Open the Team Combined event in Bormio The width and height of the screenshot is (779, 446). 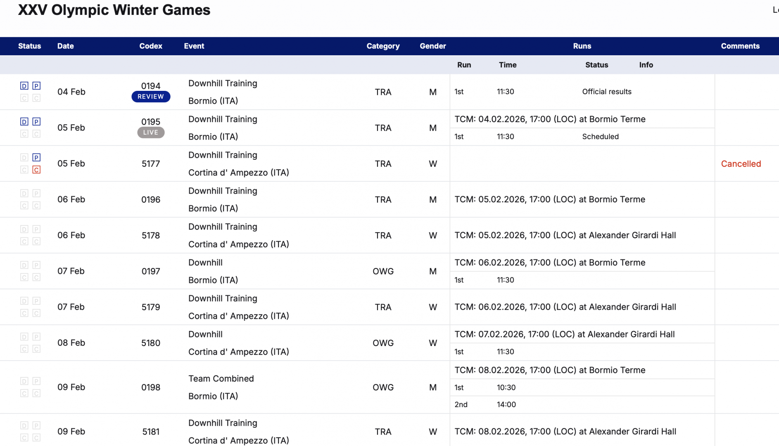click(x=221, y=379)
